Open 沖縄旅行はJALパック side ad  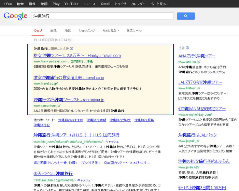[x=197, y=135]
